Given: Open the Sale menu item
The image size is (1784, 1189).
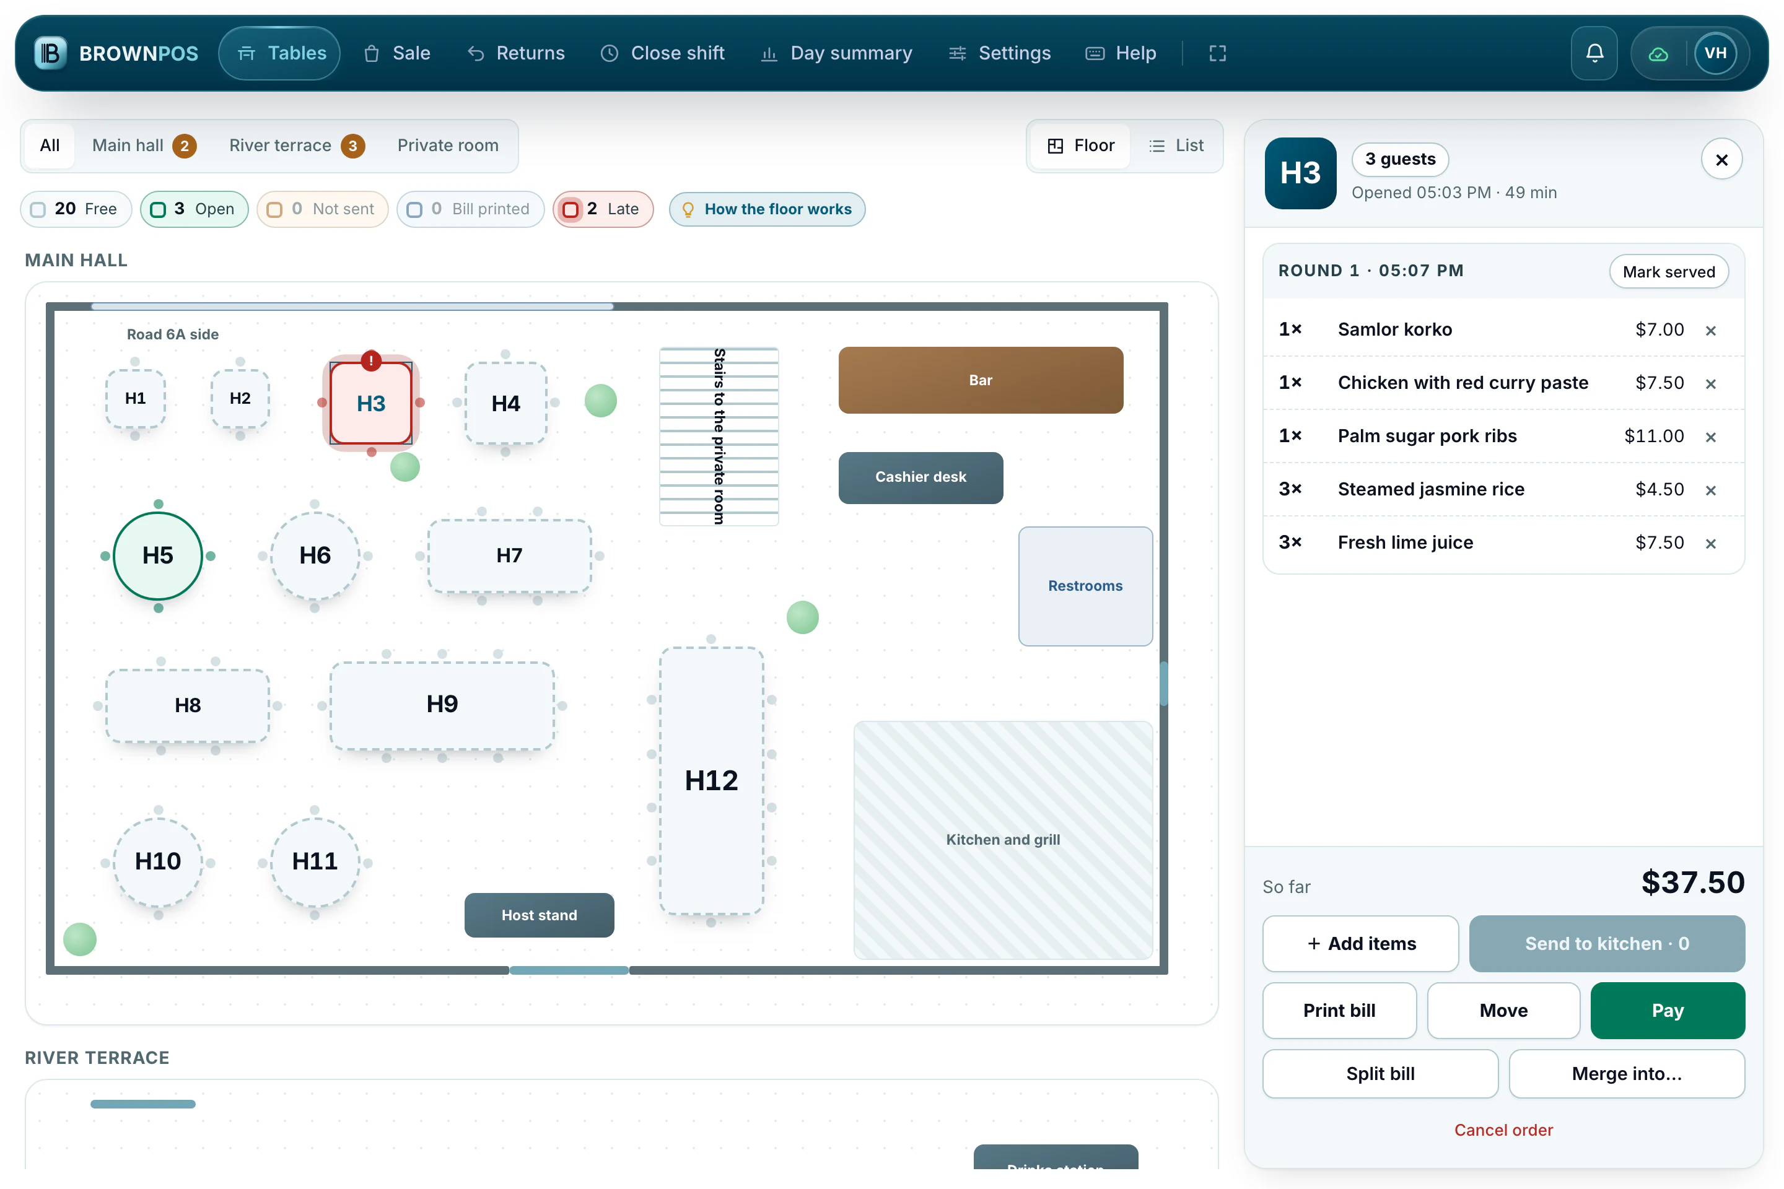Looking at the screenshot, I should pos(398,53).
